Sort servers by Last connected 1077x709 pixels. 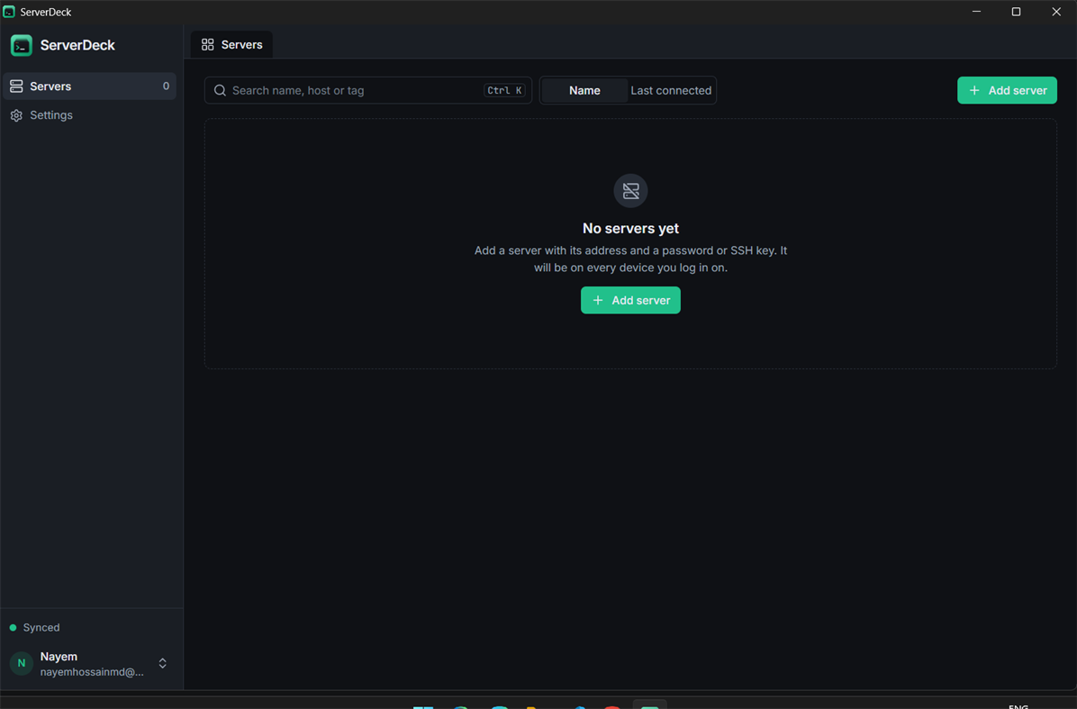(x=671, y=91)
